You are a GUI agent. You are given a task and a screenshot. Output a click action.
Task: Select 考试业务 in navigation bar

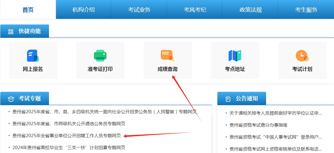click(139, 10)
